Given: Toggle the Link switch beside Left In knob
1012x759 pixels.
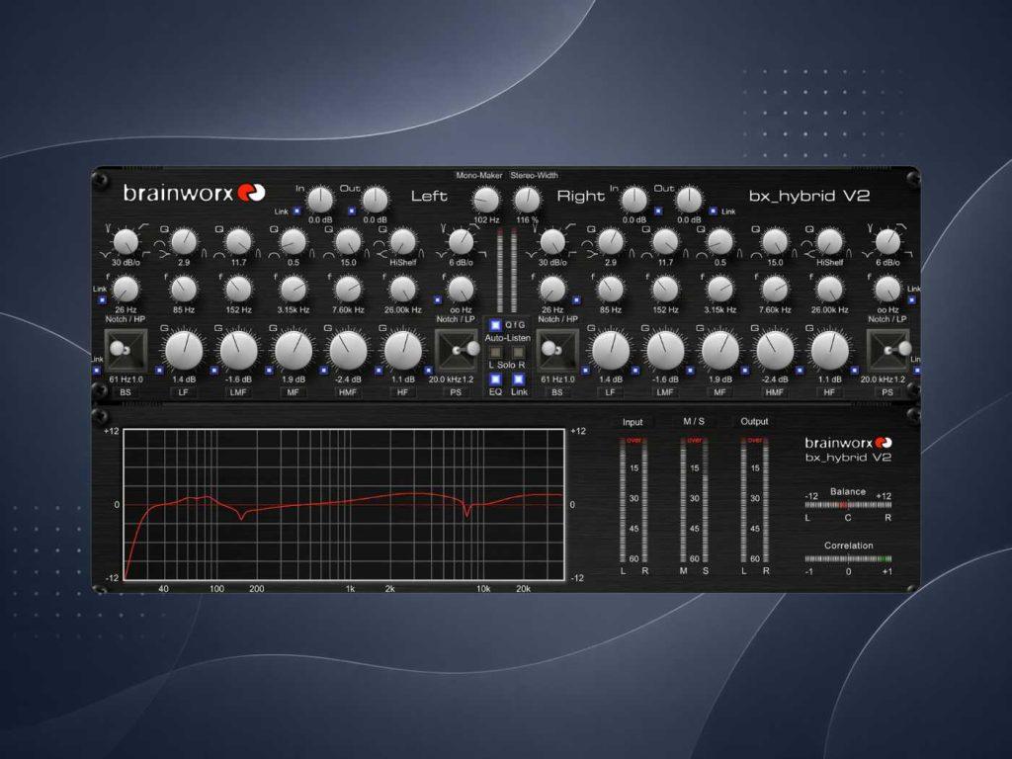Looking at the screenshot, I should point(296,211).
